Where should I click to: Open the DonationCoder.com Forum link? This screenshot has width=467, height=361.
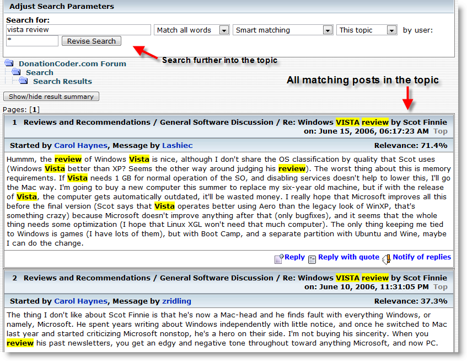(72, 63)
